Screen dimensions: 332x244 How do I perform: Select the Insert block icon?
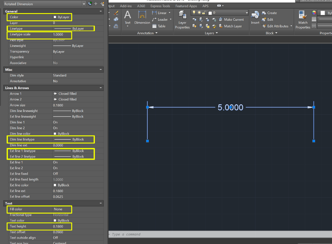coord(255,19)
